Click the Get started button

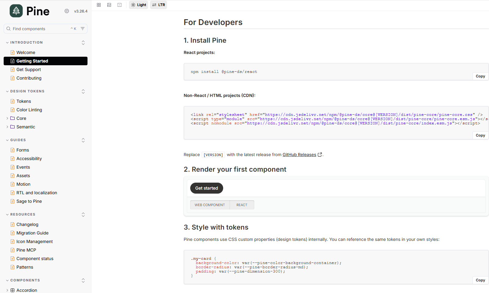point(207,188)
